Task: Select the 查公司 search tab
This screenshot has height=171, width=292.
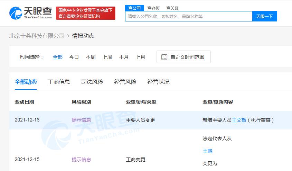Action: (134, 8)
